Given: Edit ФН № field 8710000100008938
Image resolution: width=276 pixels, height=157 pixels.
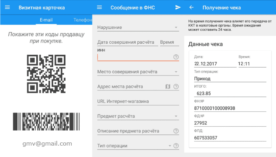Looking at the screenshot, I should 230,108.
